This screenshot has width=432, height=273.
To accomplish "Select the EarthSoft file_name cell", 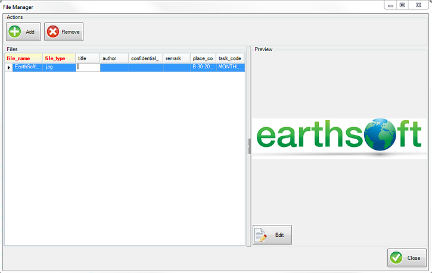I will 27,68.
